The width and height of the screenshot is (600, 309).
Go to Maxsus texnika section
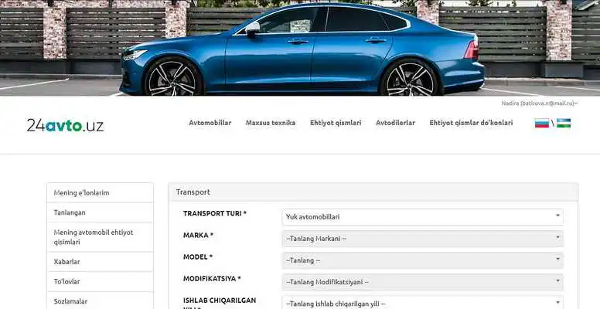270,123
